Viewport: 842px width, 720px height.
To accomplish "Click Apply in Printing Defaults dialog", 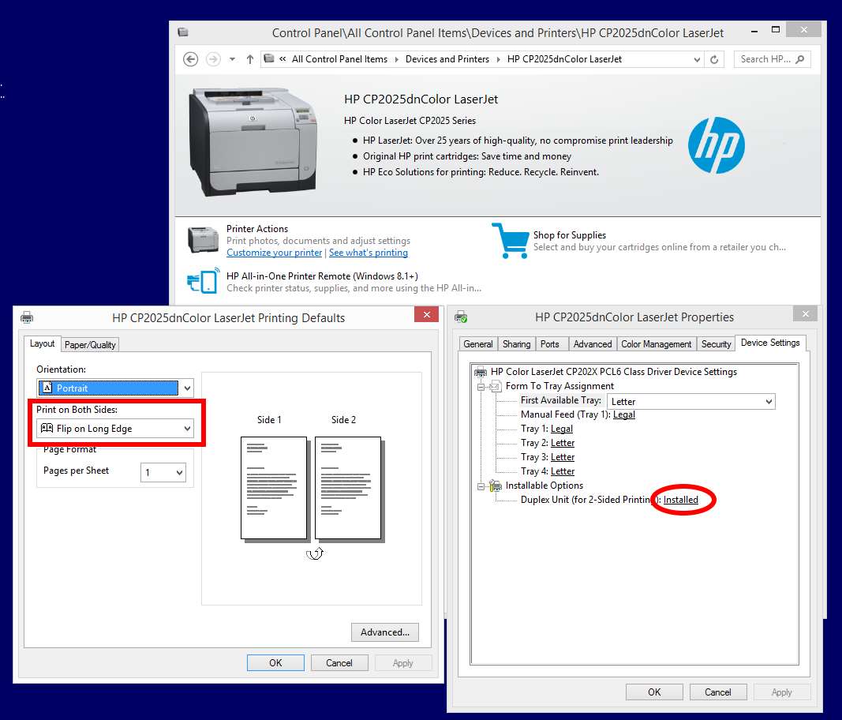I will [402, 663].
